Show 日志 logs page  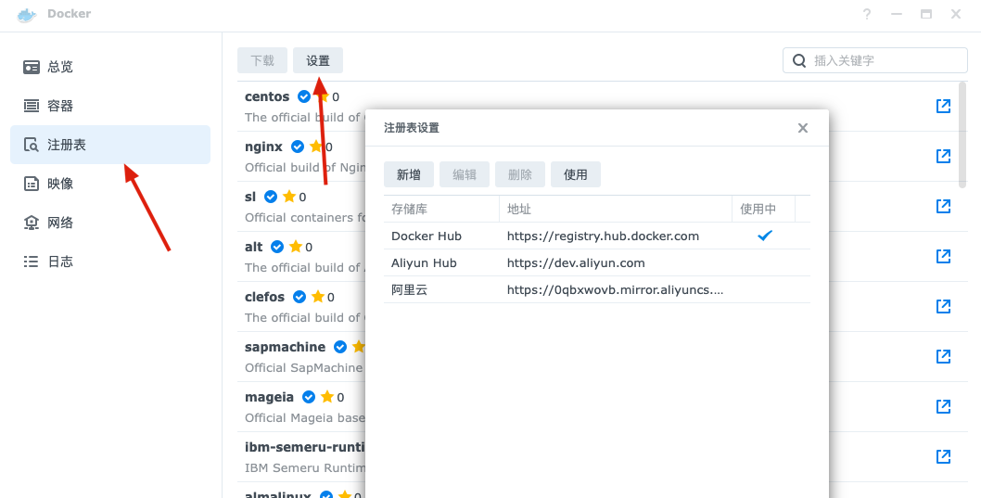(x=60, y=262)
